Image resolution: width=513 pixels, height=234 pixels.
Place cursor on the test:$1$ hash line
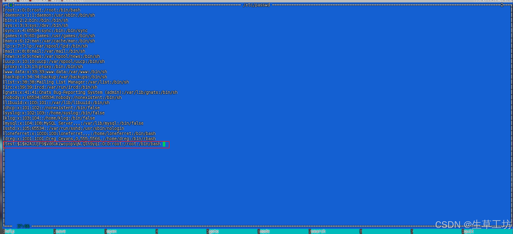tap(83, 144)
